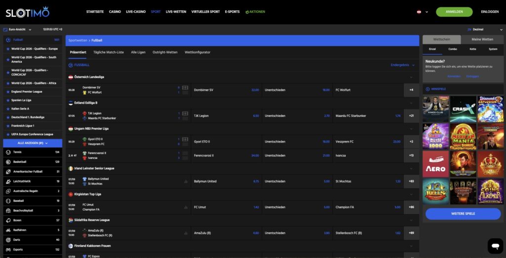Select the Baseball icon in sidebar

click(x=8, y=201)
